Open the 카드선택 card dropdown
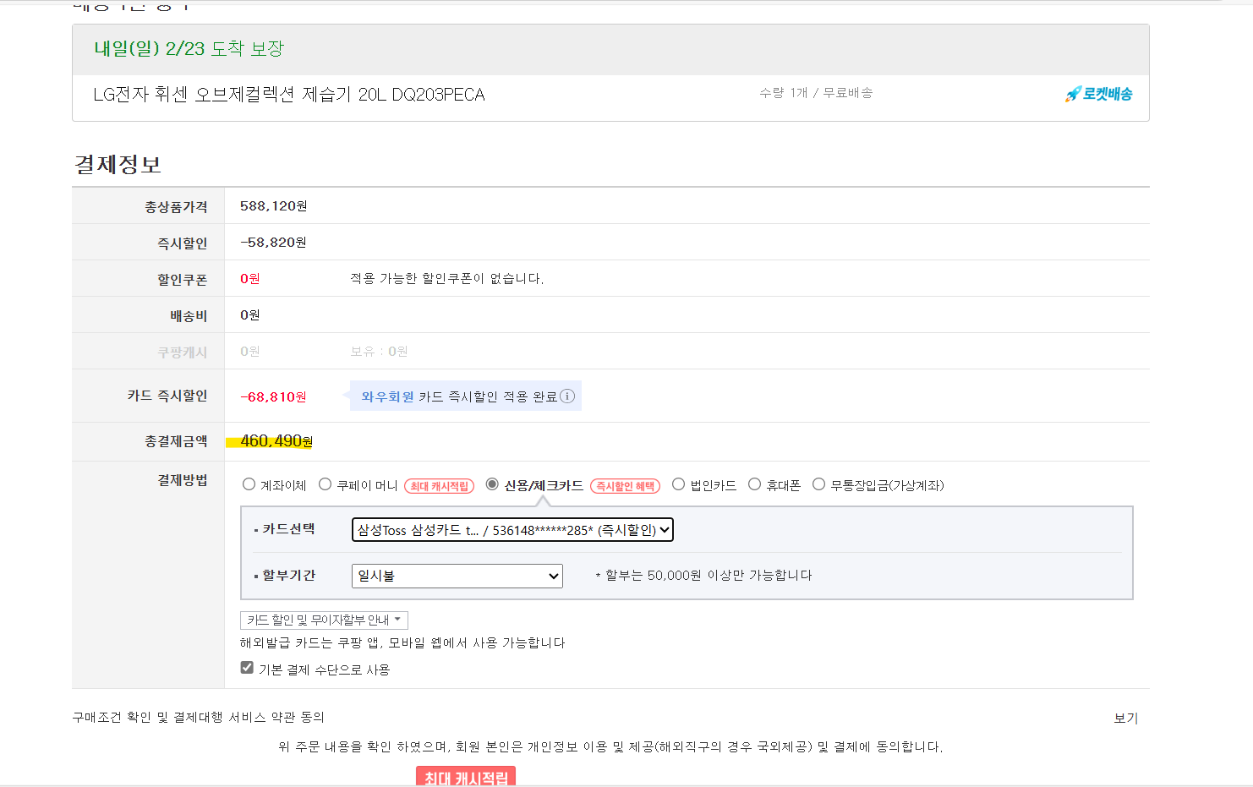The height and width of the screenshot is (787, 1253). [x=512, y=530]
